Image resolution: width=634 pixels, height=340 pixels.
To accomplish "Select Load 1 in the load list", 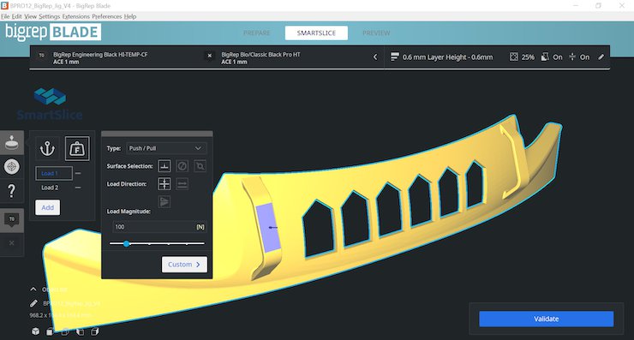I will tap(54, 173).
